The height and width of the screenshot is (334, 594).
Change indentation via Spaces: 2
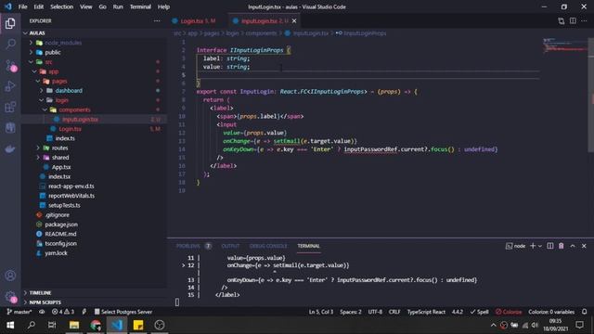[x=351, y=312]
